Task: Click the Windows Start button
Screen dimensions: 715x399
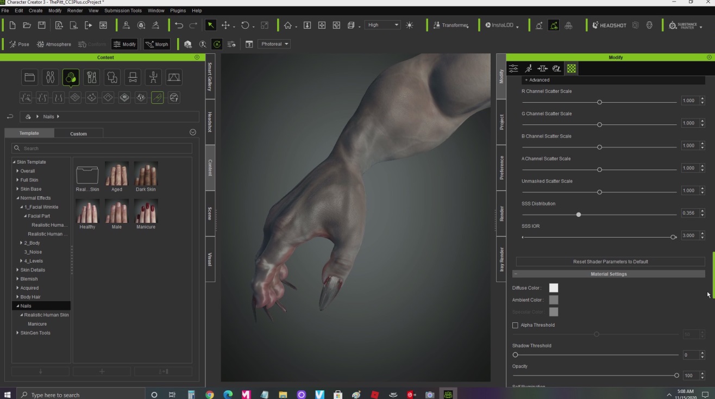Action: click(x=8, y=395)
